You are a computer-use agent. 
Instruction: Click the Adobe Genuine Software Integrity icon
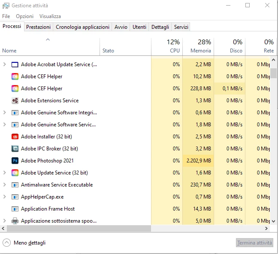[15, 113]
